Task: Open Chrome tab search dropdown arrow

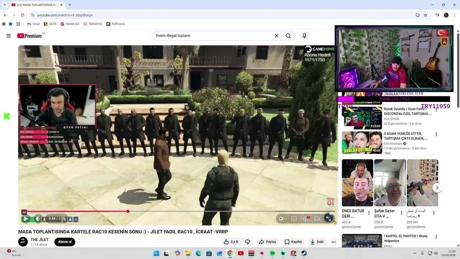Action: point(5,5)
